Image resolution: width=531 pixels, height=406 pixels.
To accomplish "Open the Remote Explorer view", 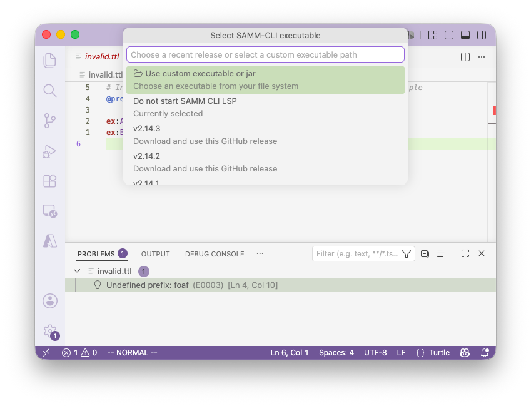I will (50, 211).
